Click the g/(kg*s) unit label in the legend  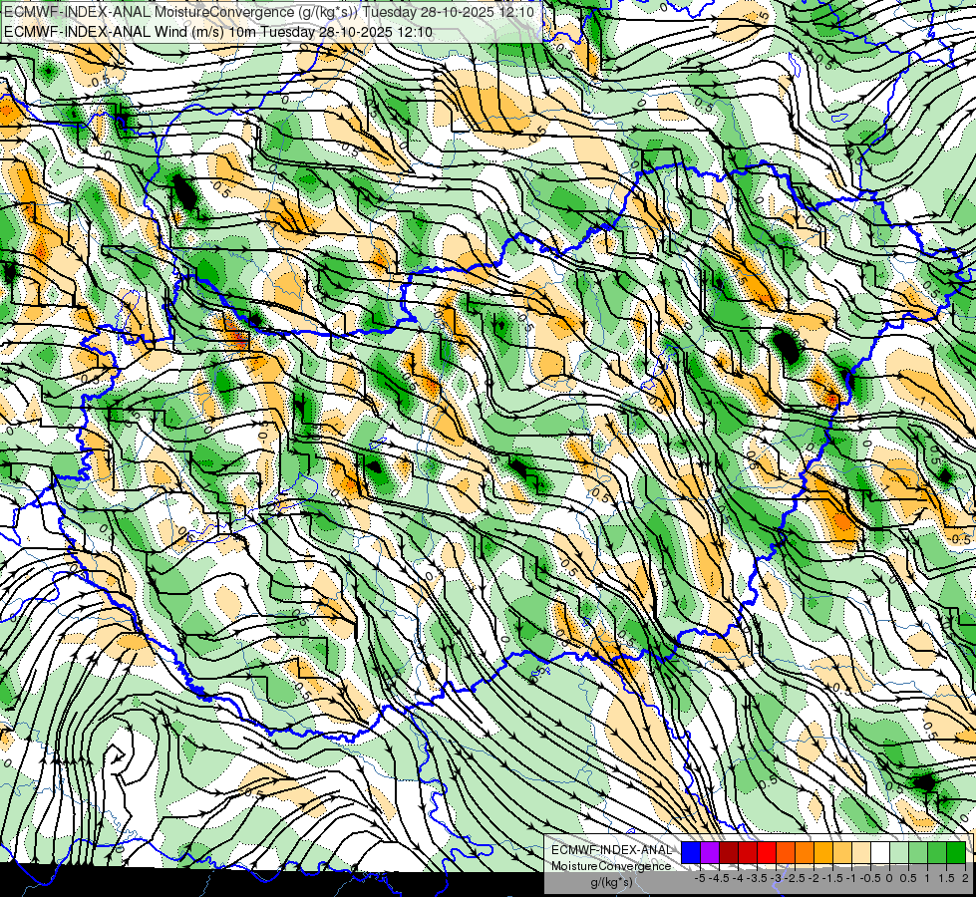612,883
